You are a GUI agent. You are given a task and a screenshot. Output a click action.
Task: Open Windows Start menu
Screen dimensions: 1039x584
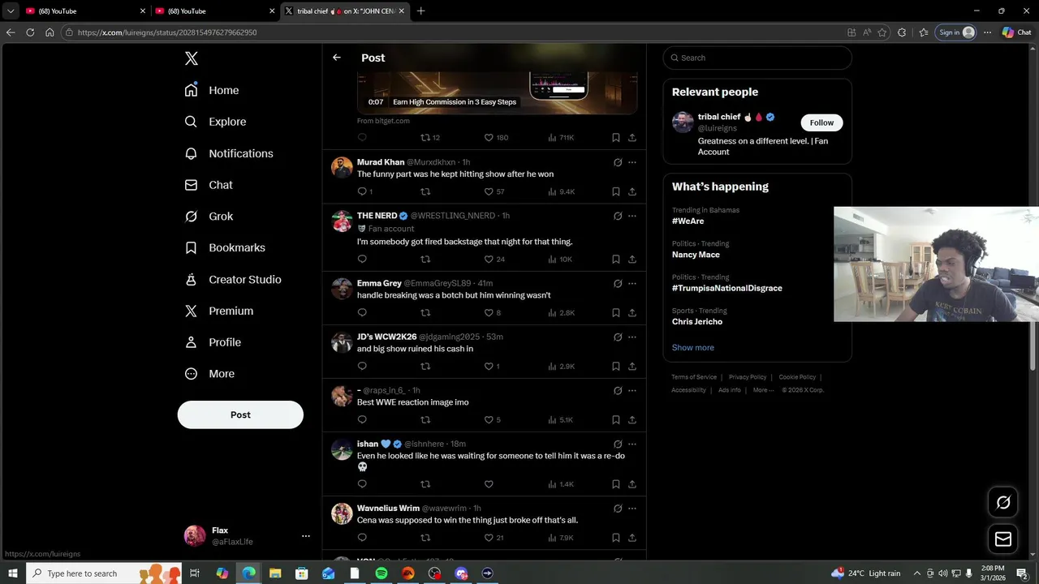tap(13, 573)
